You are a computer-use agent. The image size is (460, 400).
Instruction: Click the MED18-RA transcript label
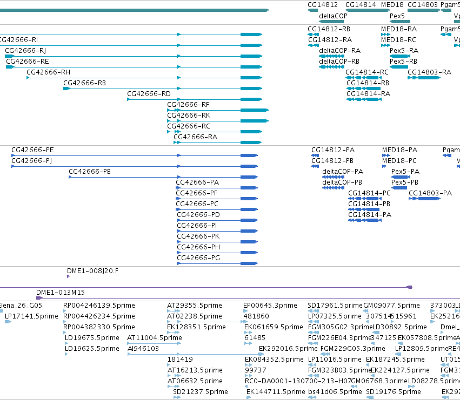(399, 29)
